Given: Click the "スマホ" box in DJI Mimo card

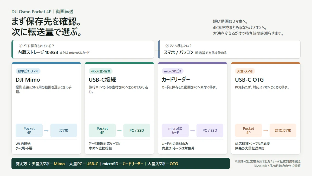Looking at the screenshot, I should click(x=63, y=130).
